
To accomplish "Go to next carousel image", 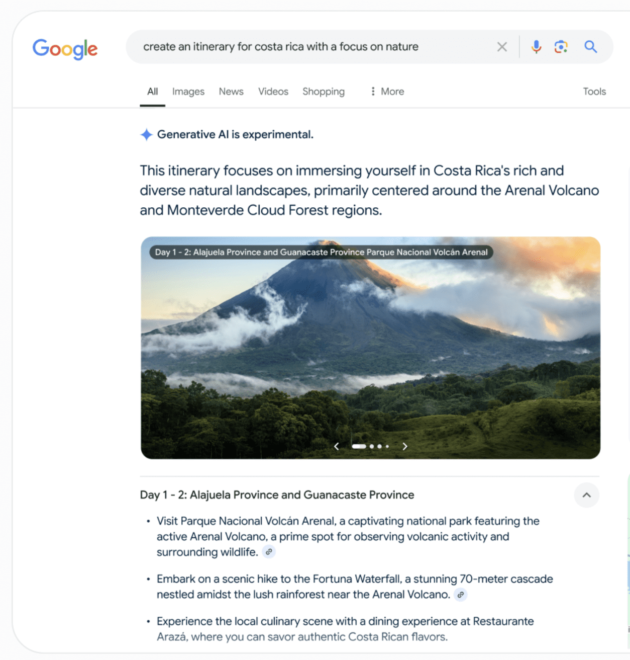I will coord(405,446).
